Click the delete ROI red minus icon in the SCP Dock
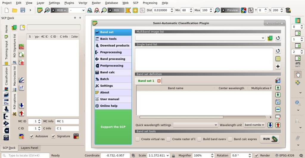The height and width of the screenshot is (158, 305). [21, 63]
